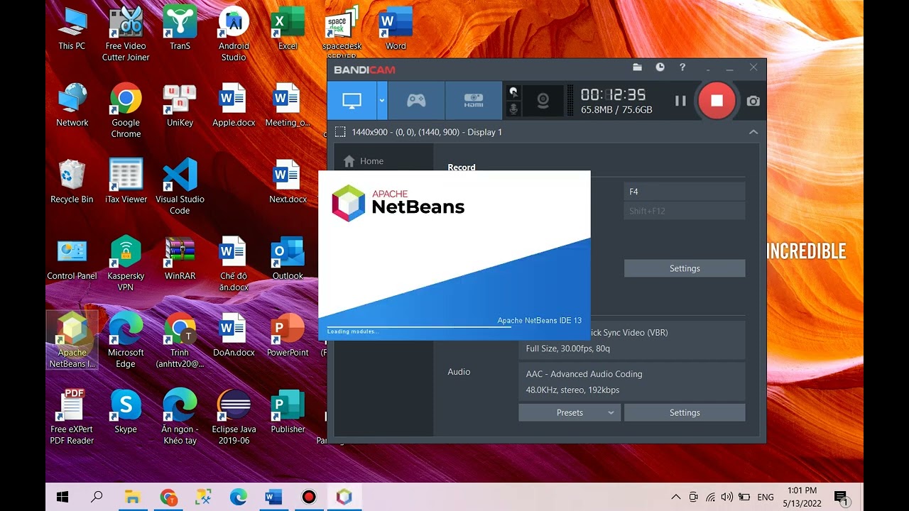
Task: Select the Network desktop icon
Action: 72,106
